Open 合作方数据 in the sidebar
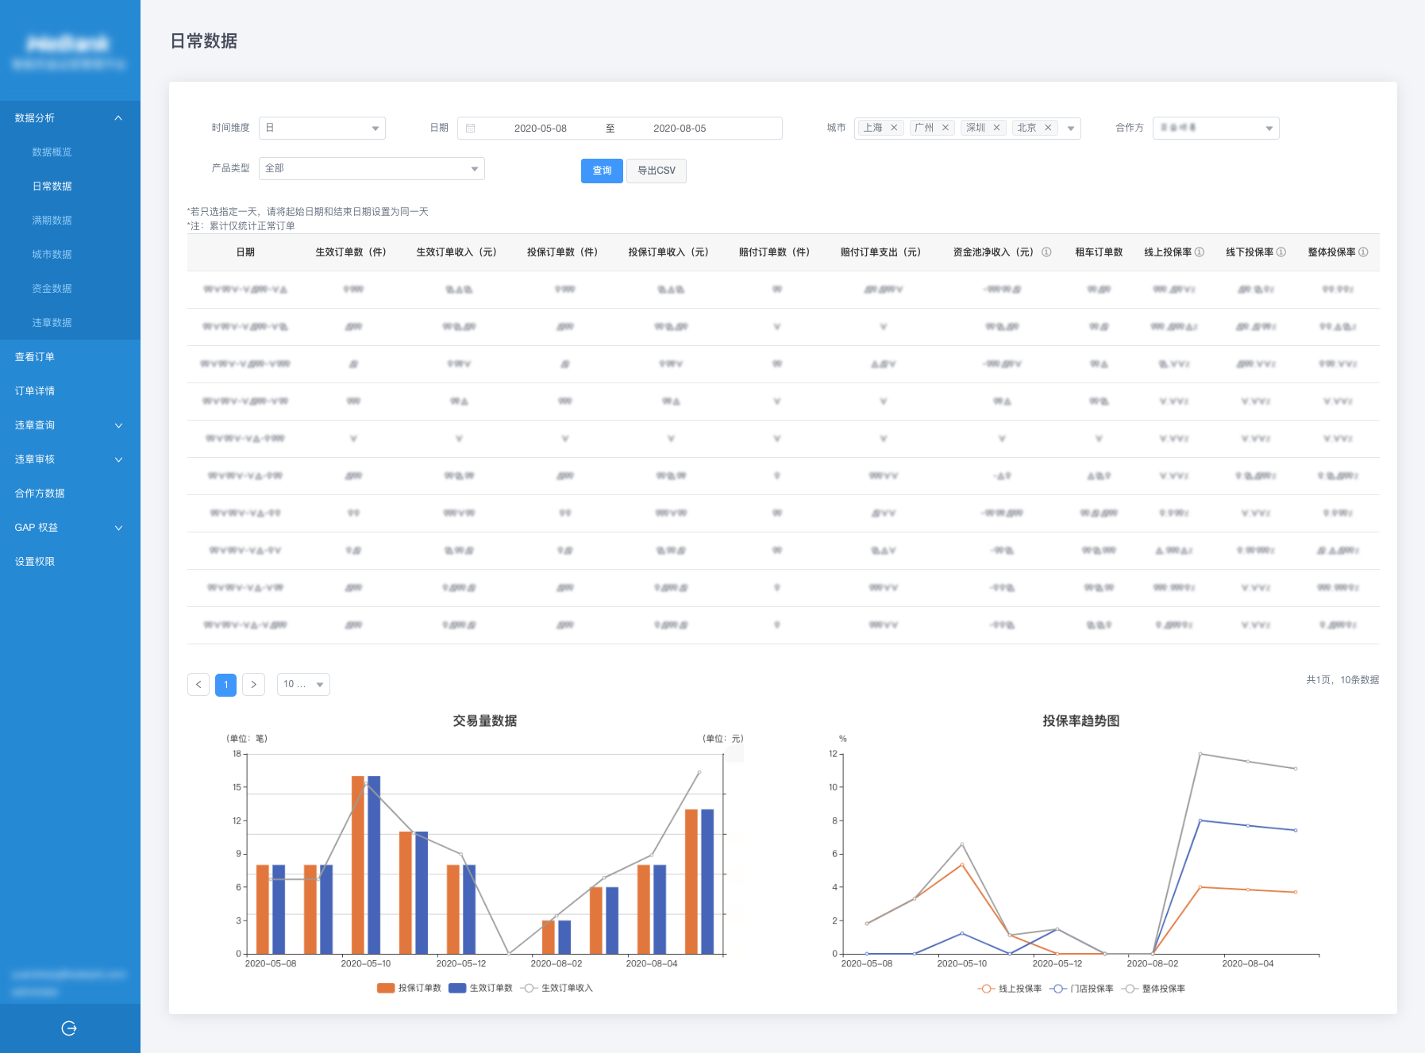 [40, 494]
